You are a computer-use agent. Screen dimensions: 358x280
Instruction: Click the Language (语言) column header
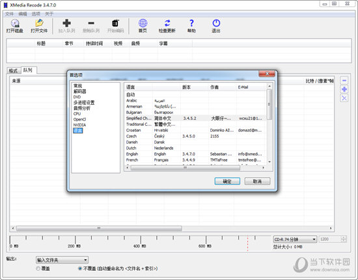click(139, 87)
